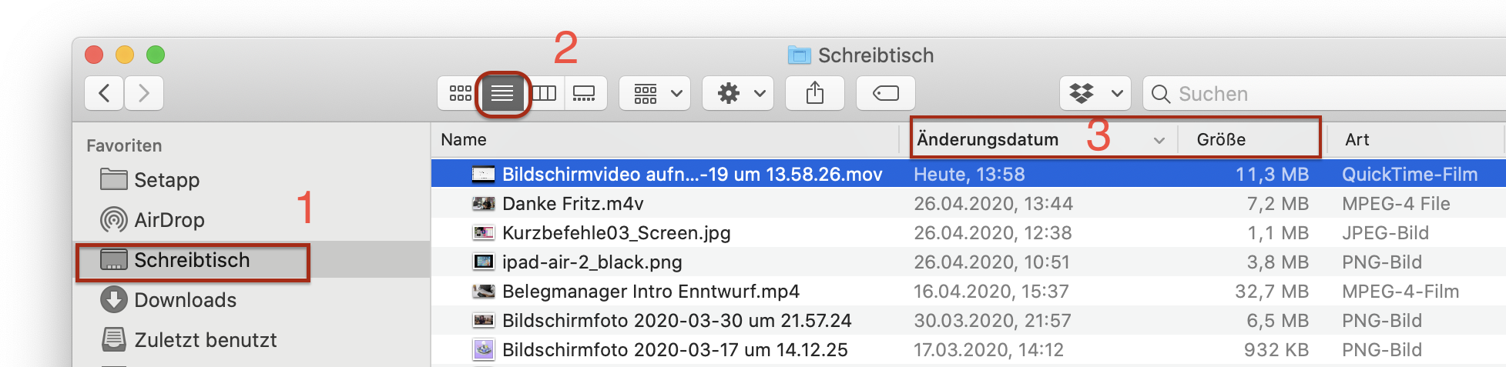Screen dimensions: 1506x367
Task: Click the Share toolbar icon
Action: tap(814, 93)
